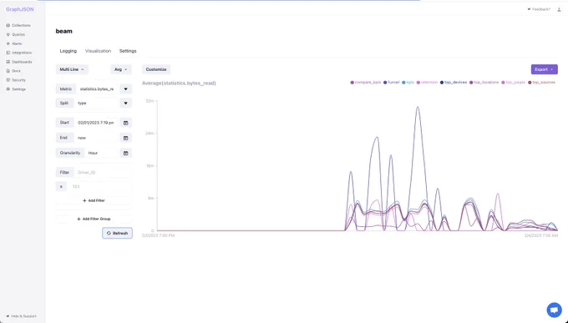Open the Start date calendar picker

125,123
